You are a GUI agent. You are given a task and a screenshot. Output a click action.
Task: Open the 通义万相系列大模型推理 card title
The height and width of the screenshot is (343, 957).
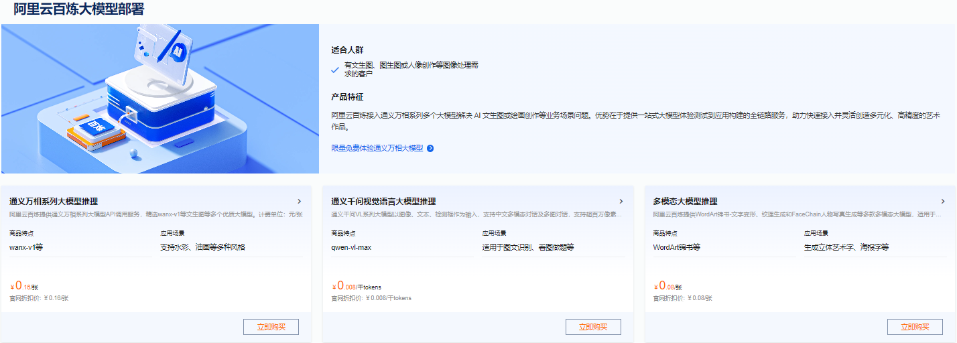(x=54, y=201)
